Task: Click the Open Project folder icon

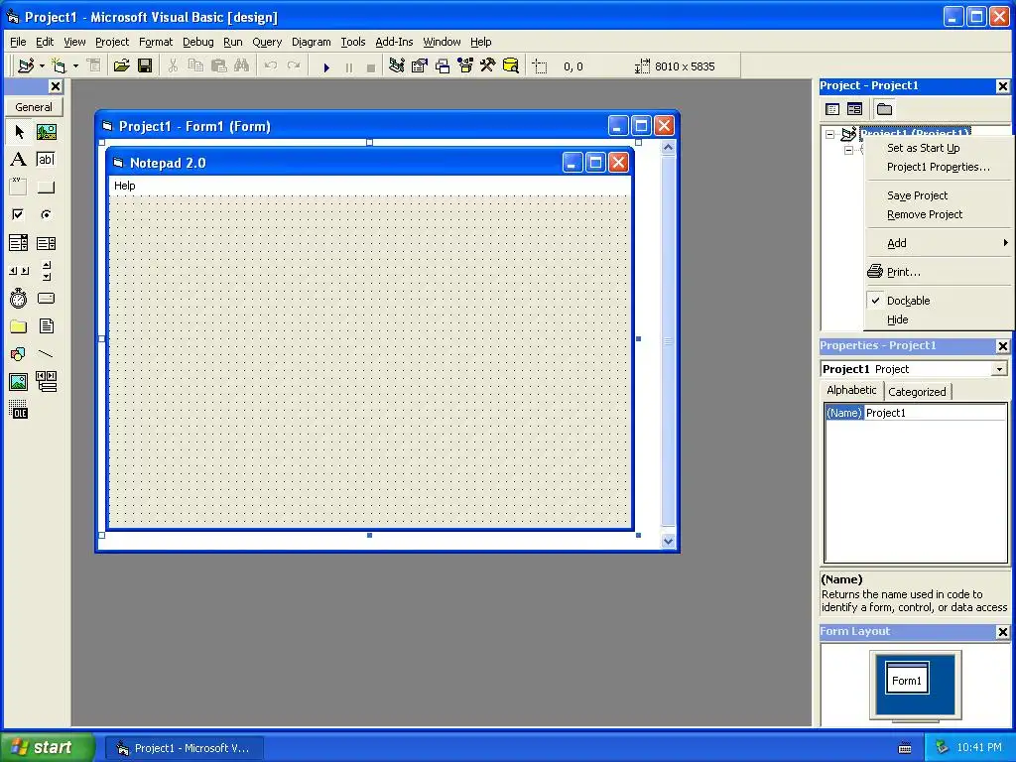Action: coord(121,66)
